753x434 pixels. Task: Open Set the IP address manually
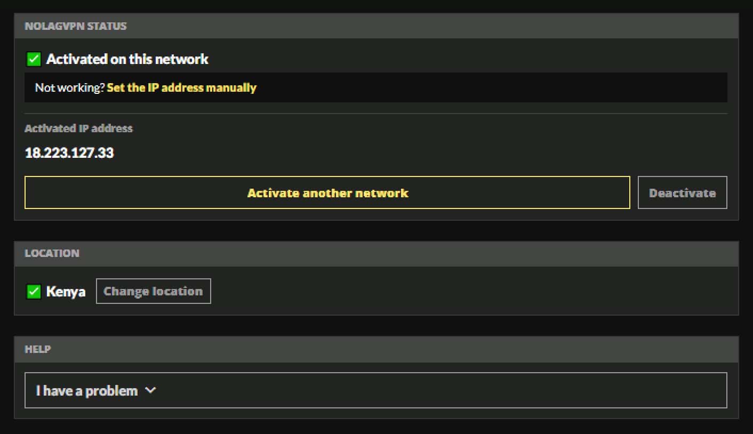point(181,87)
